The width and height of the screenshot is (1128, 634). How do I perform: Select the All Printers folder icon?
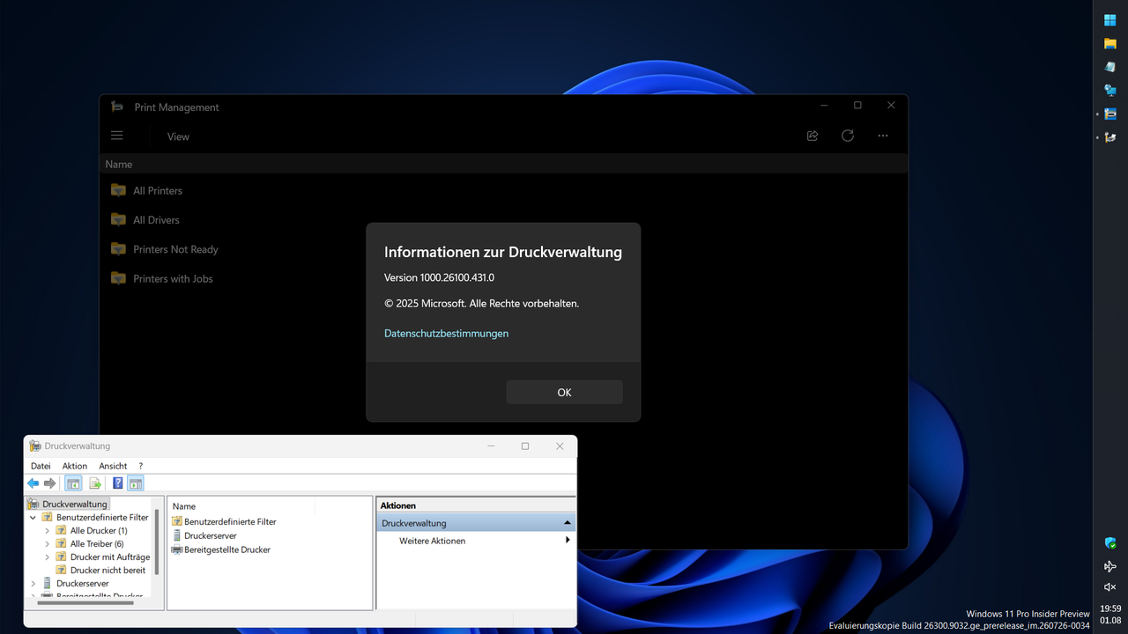[x=118, y=190]
